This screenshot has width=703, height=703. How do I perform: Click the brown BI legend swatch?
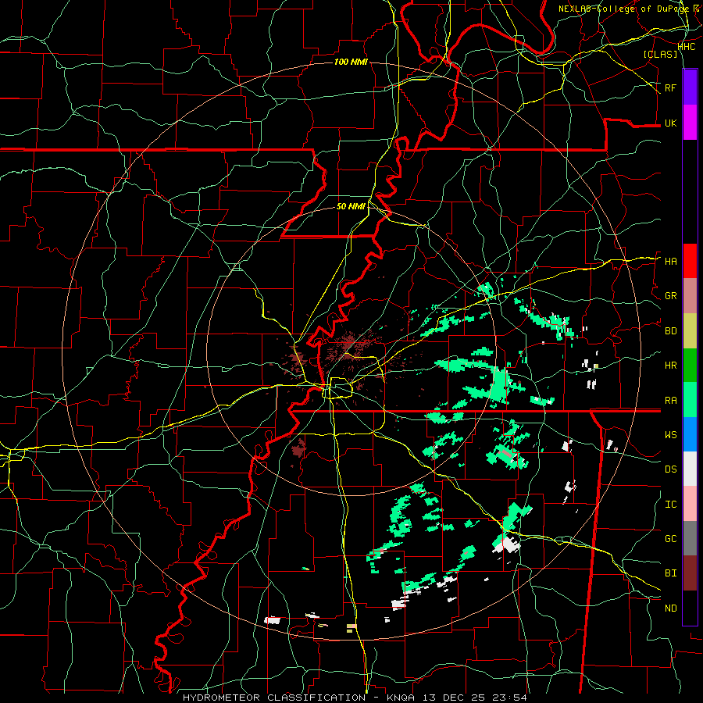[x=690, y=573]
